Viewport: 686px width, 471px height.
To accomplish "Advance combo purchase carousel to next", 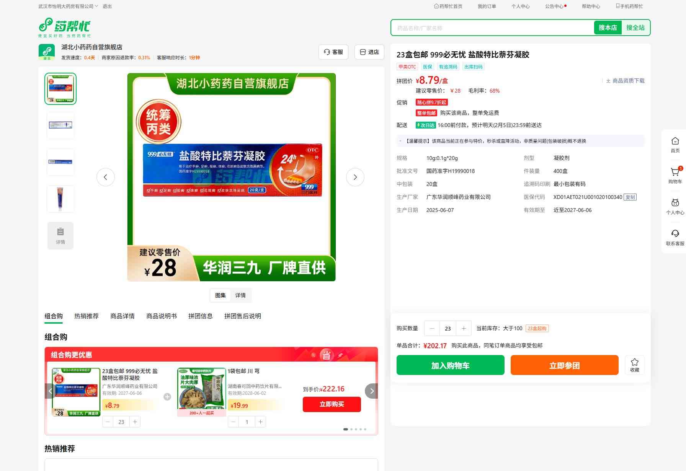I will (x=371, y=391).
